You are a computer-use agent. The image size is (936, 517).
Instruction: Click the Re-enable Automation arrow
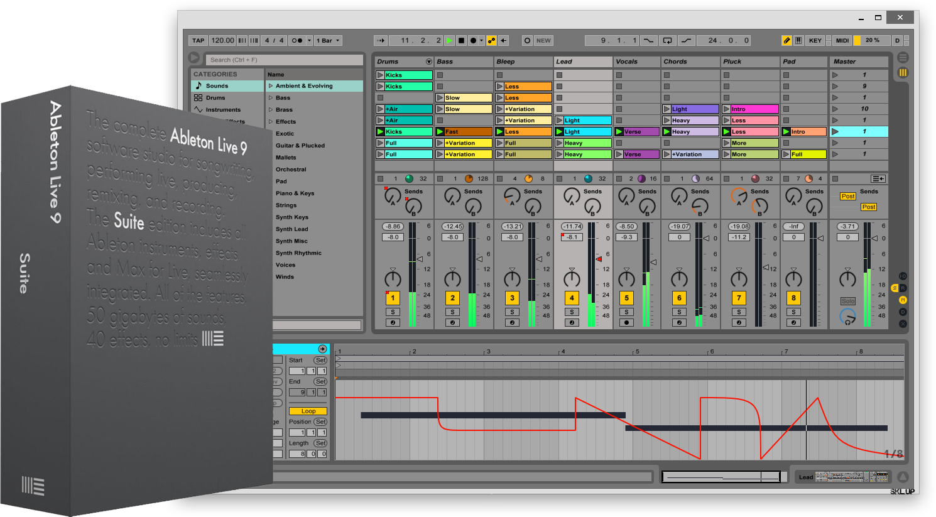coord(503,40)
